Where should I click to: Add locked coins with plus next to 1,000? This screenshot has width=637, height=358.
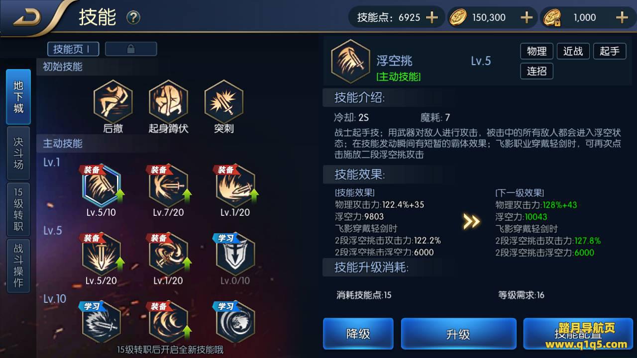tap(622, 17)
